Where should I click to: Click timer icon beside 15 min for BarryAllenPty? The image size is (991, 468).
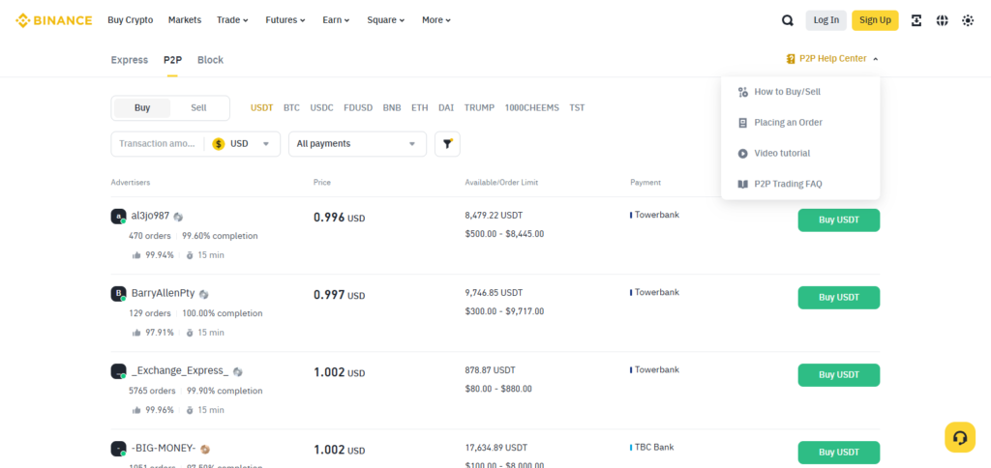coord(190,333)
